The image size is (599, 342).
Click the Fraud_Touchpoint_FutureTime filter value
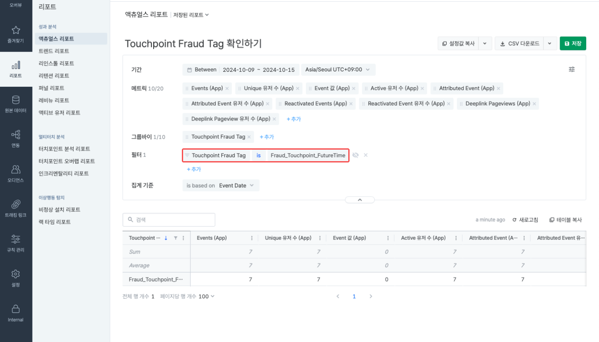point(308,156)
